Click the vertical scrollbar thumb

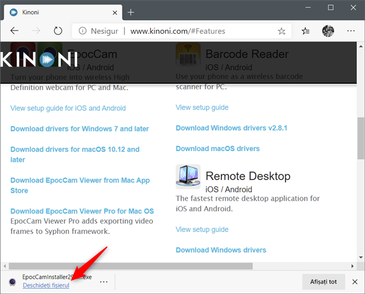coord(361,138)
